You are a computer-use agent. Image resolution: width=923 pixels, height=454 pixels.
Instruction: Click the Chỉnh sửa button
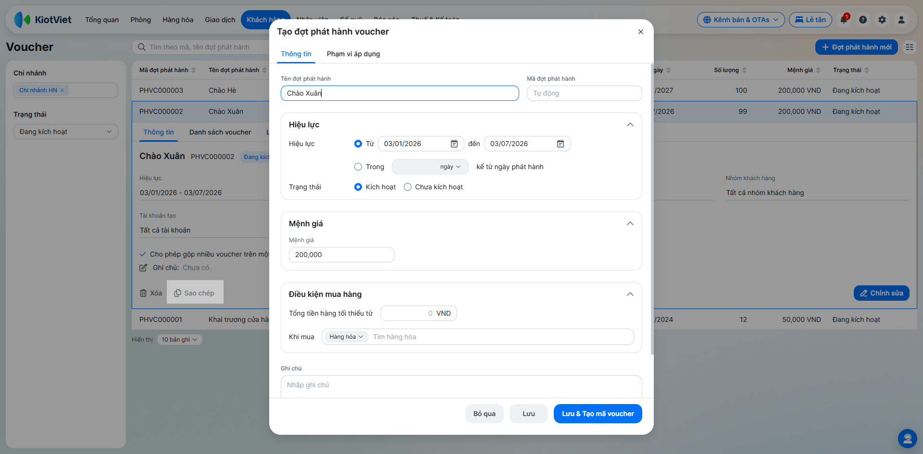882,293
